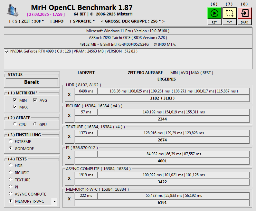Select CPU device radio button
The width and height of the screenshot is (256, 211).
15,124
